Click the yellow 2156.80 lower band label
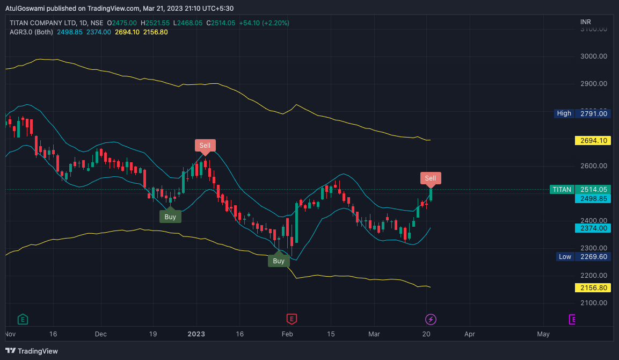Image resolution: width=619 pixels, height=360 pixels. click(593, 287)
